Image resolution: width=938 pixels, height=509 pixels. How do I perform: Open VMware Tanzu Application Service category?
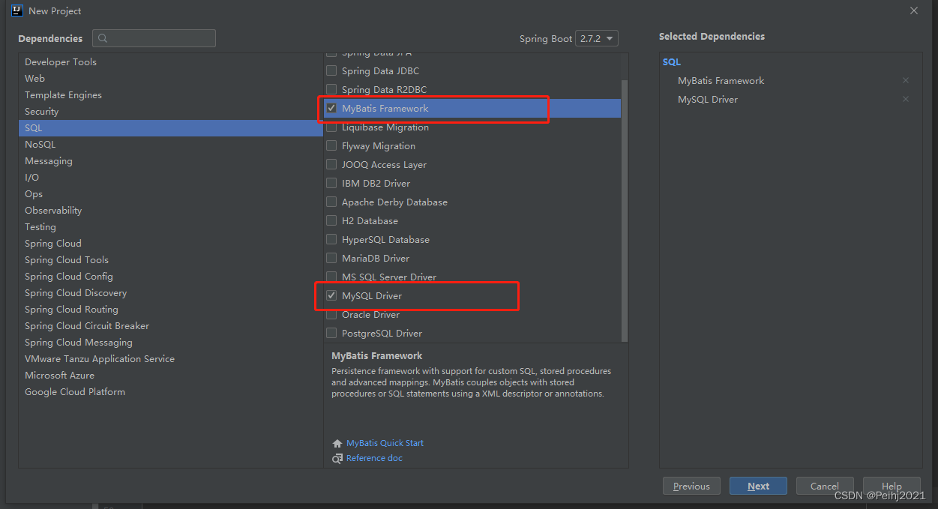click(x=171, y=358)
